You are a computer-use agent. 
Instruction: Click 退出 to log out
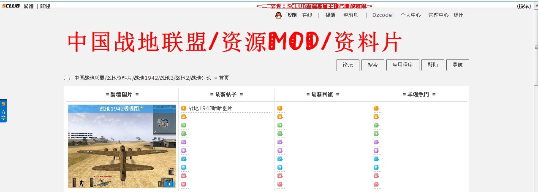coord(459,15)
